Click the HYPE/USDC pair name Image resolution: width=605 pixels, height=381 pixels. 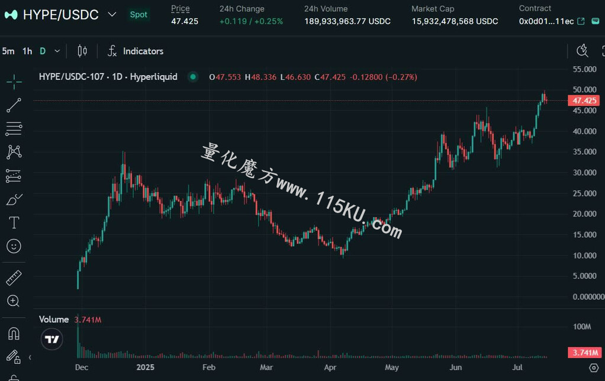pos(61,15)
